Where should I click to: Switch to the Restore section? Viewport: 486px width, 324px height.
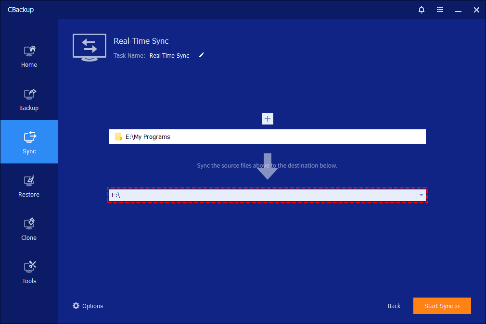(29, 186)
